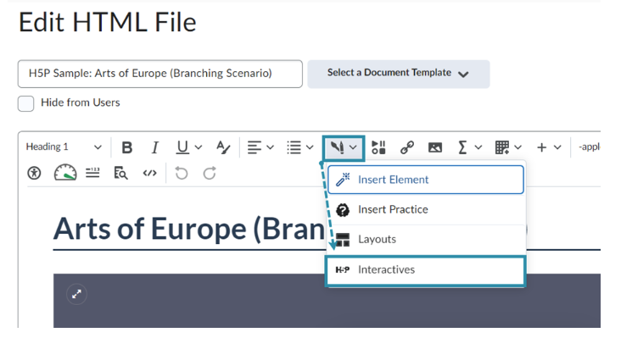Expand the plus menu chevron

click(557, 147)
